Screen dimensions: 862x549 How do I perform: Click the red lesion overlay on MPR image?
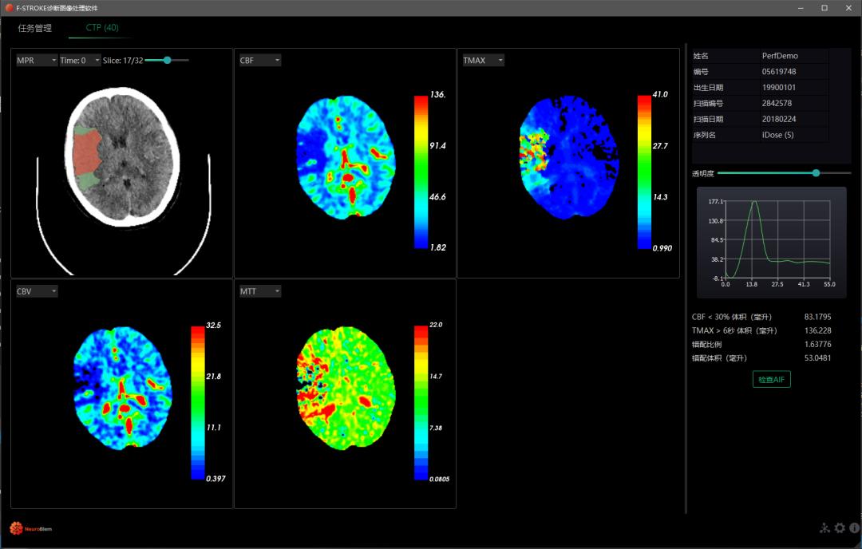86,152
